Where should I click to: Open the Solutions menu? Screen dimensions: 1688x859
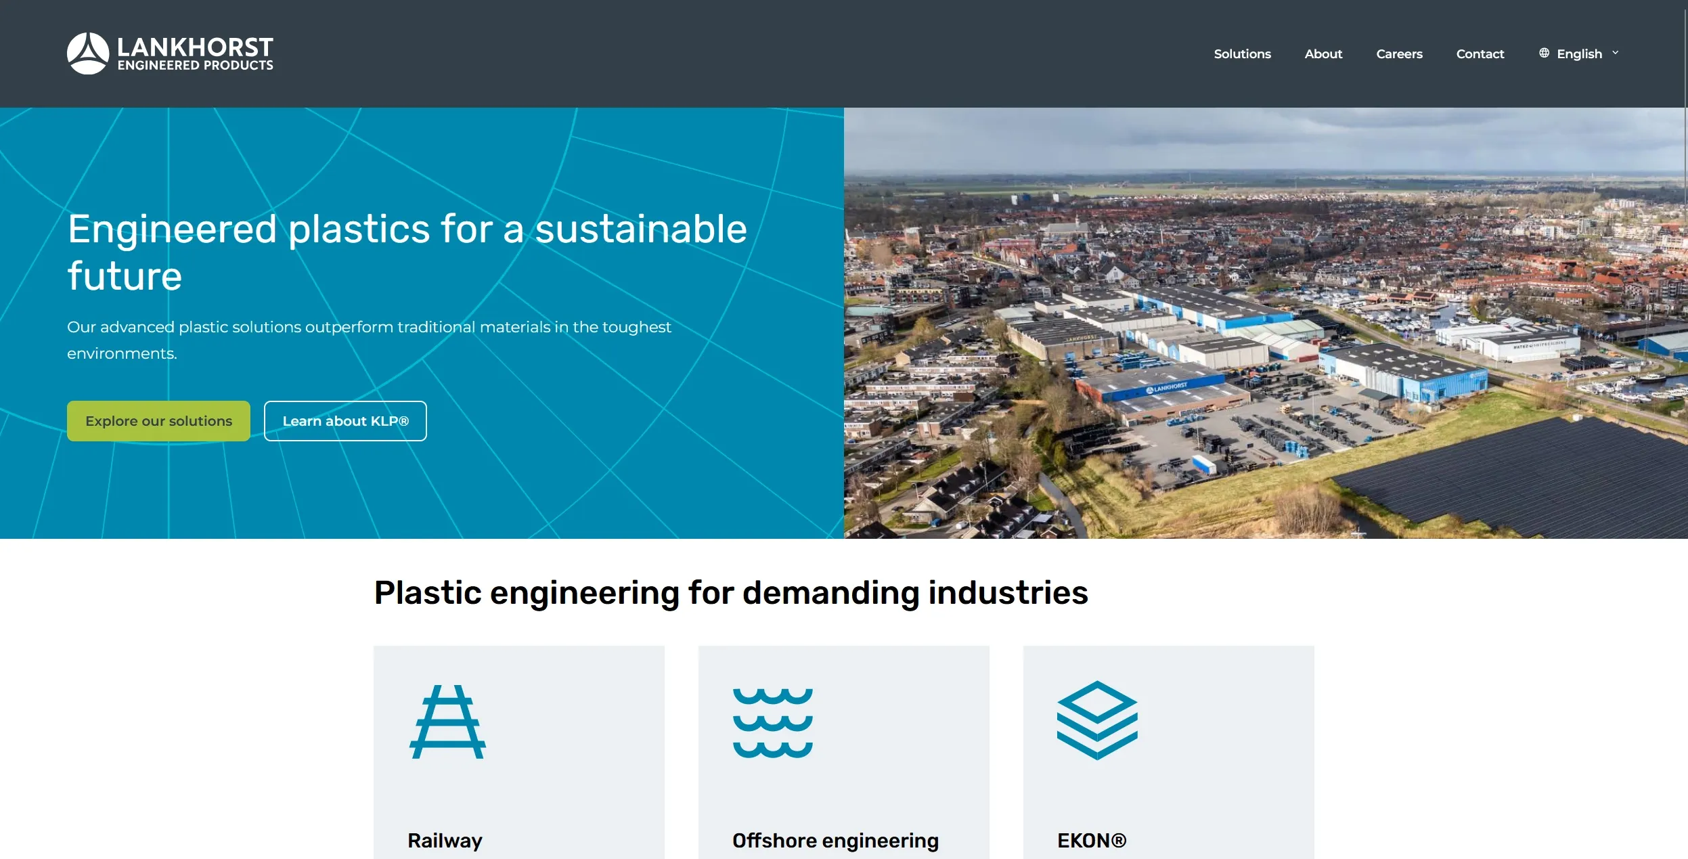click(1242, 53)
